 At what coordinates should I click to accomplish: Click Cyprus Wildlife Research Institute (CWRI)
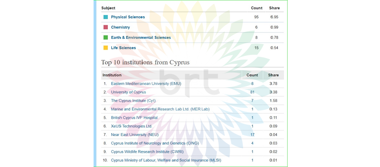[147, 152]
